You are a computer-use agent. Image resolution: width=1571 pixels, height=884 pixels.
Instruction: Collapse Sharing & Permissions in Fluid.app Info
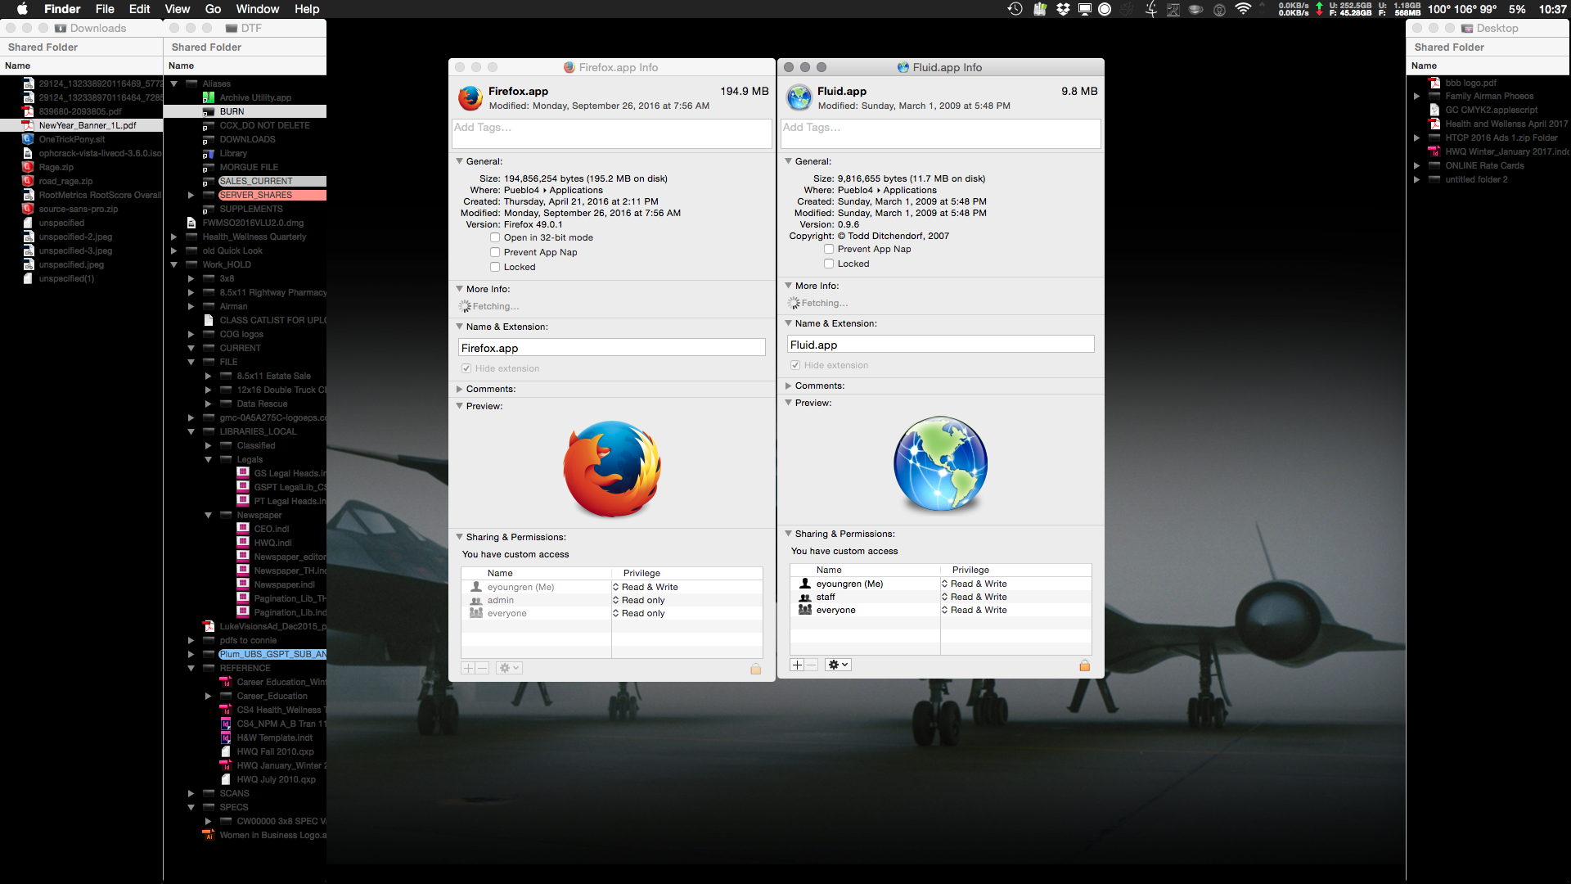click(788, 534)
